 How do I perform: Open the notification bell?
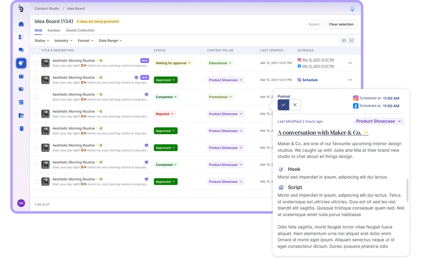click(x=352, y=8)
